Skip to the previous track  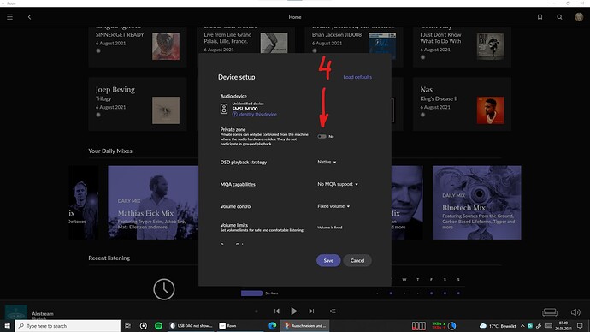click(x=276, y=311)
